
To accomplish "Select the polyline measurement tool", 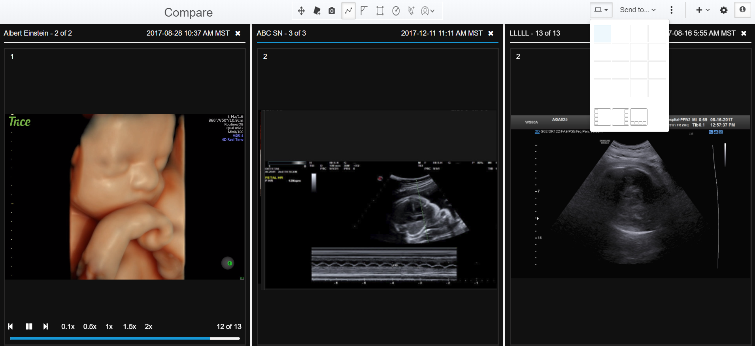I will click(348, 11).
